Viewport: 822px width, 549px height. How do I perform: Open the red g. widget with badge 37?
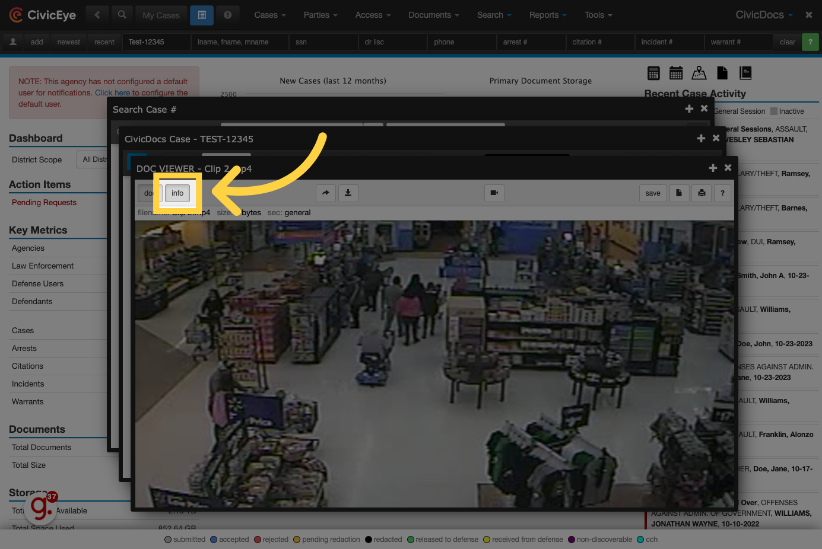41,507
